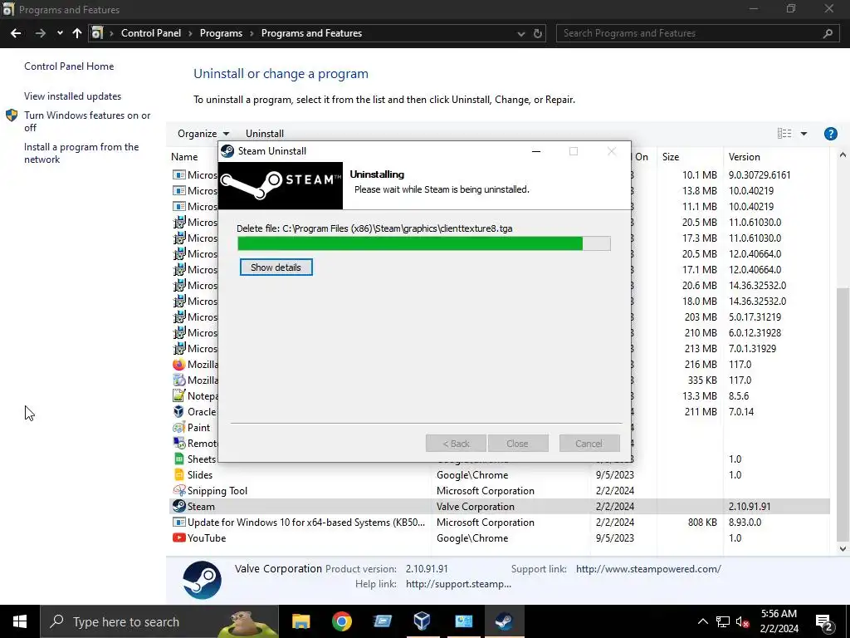Screen dimensions: 850x638
Task: Click Show details in Steam Uninstall dialog
Action: tap(276, 267)
